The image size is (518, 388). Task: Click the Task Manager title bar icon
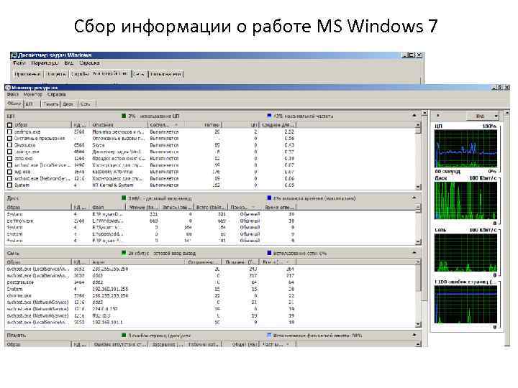pos(14,55)
